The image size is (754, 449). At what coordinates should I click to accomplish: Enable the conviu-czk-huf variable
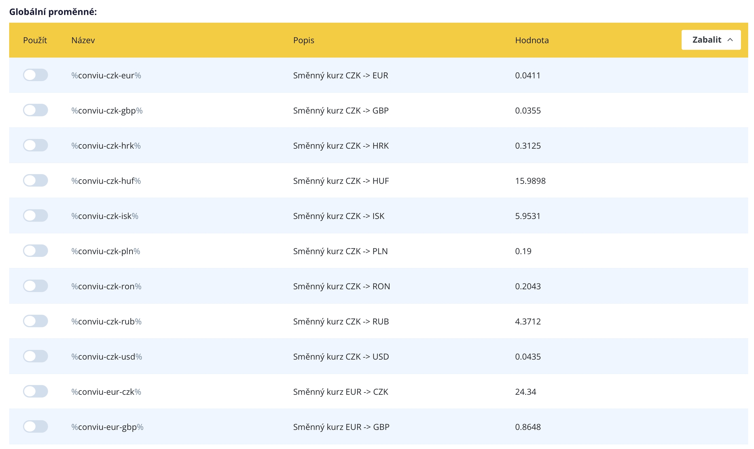coord(35,180)
